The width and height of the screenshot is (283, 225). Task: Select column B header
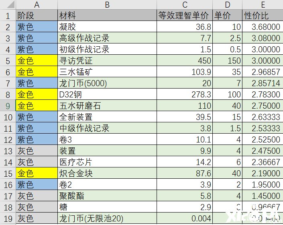click(107, 4)
